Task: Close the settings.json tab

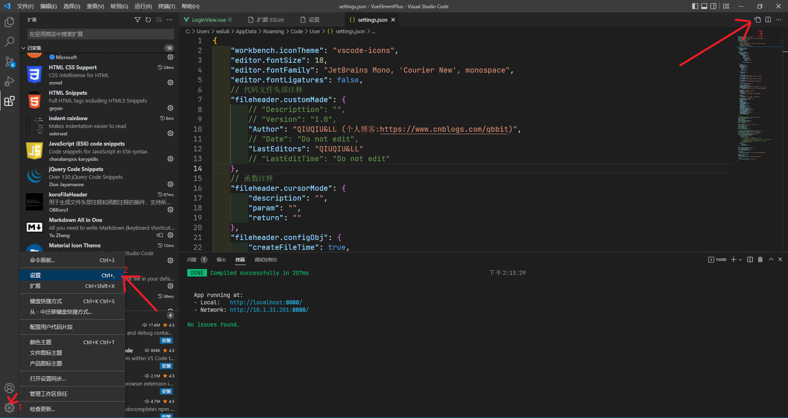Action: pyautogui.click(x=393, y=20)
